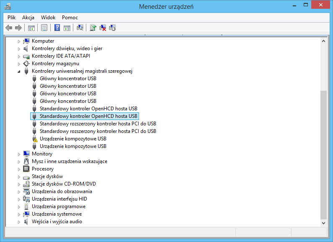Click Scan for hardware changes icon

[x=80, y=28]
